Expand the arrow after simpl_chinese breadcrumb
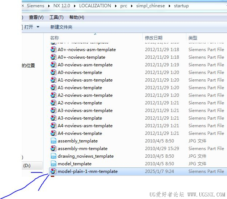 pyautogui.click(x=169, y=6)
